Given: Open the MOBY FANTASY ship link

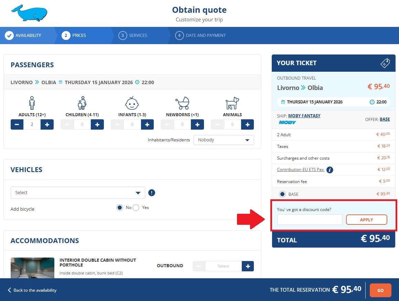Looking at the screenshot, I should [x=304, y=116].
